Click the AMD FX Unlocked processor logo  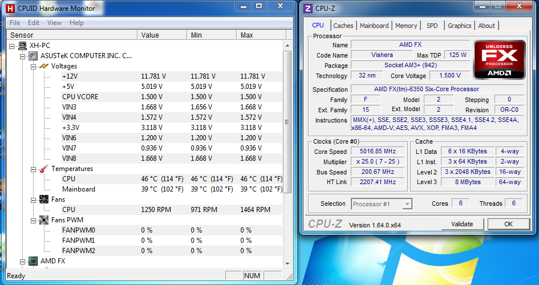coord(499,59)
